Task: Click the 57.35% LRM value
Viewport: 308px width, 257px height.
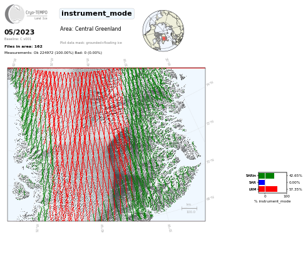Action: click(295, 189)
